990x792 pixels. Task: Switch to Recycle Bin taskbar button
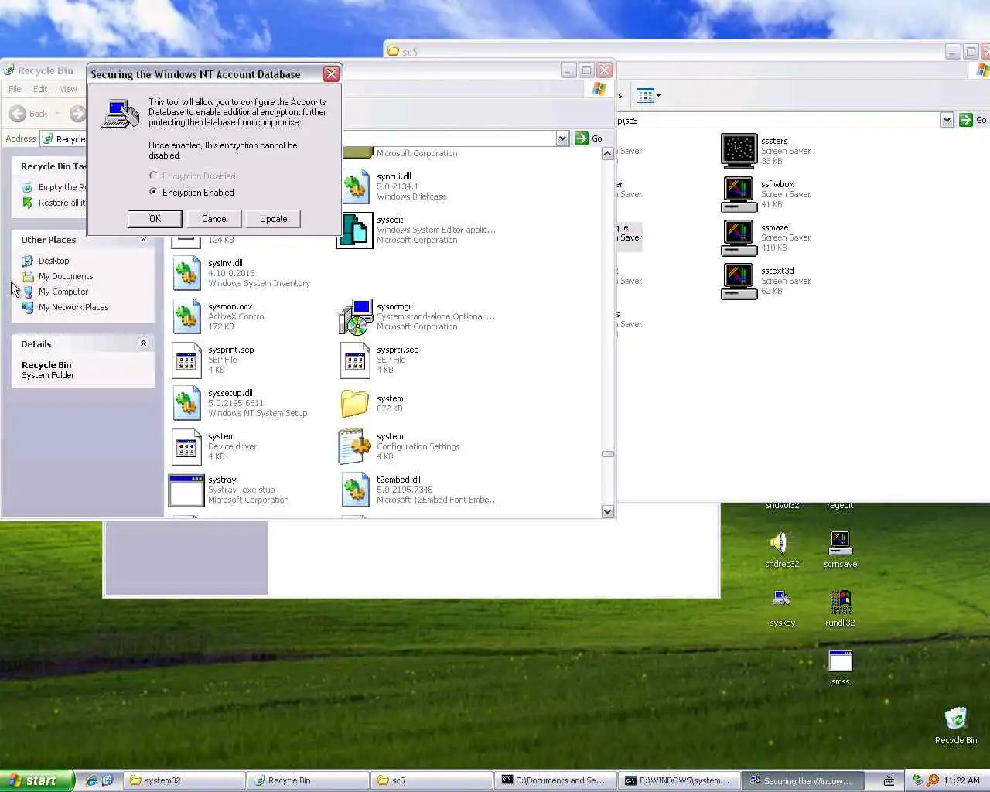tap(308, 780)
